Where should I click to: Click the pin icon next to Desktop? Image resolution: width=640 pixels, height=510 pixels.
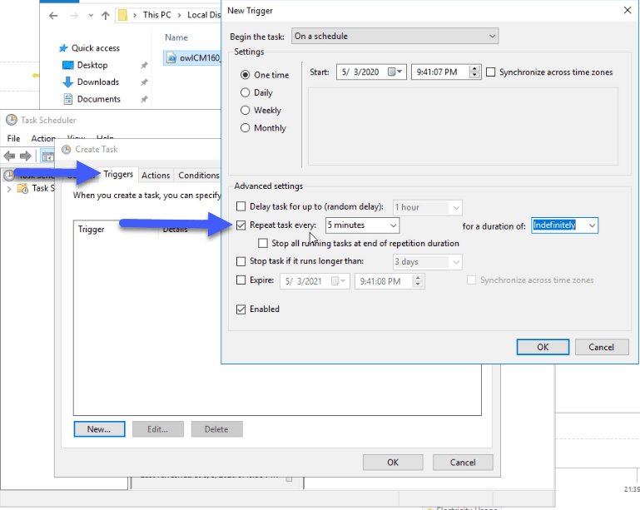click(144, 65)
